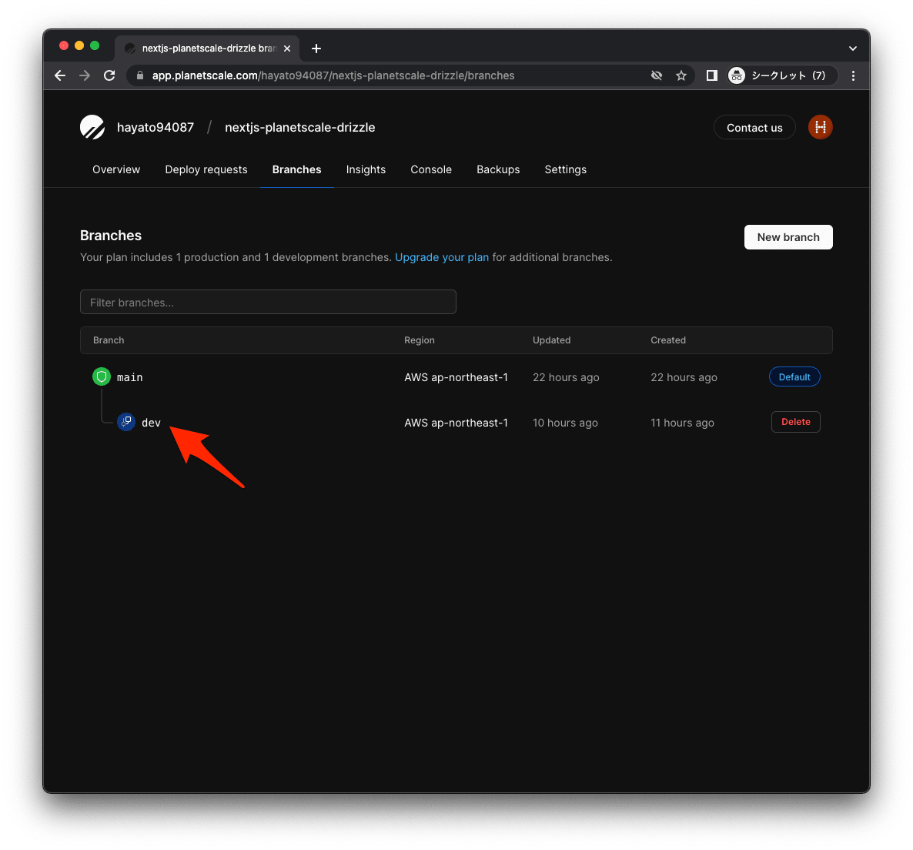Click the Branches page heading
Image resolution: width=913 pixels, height=850 pixels.
[x=111, y=235]
